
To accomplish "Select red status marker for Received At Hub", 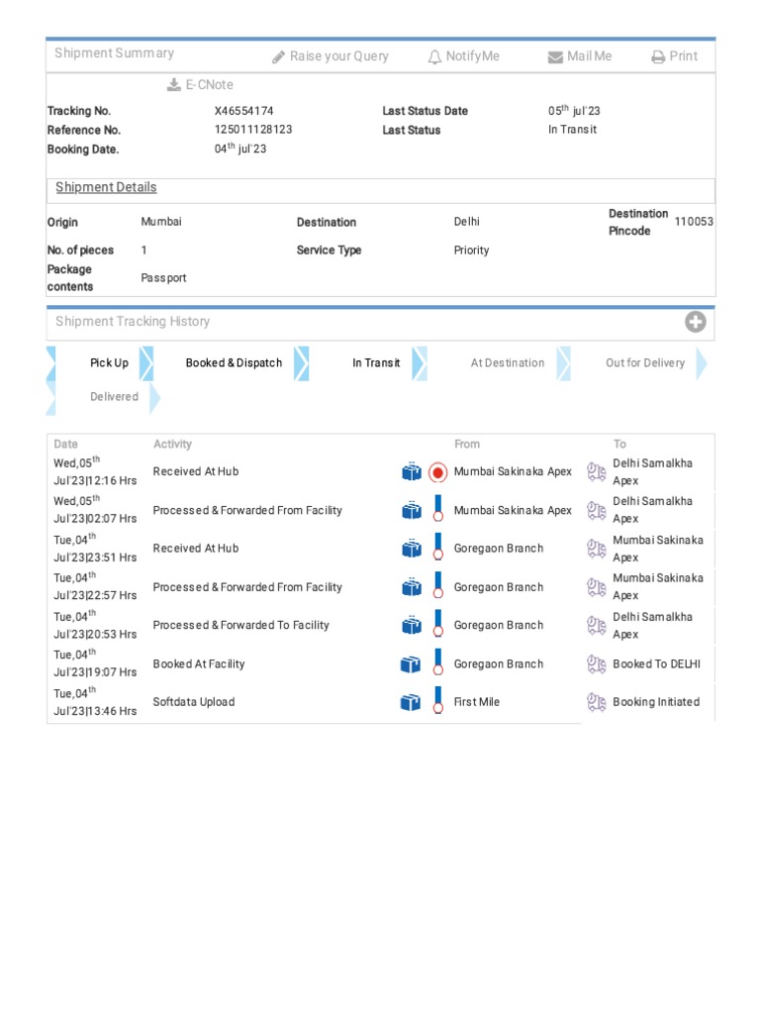I will (437, 472).
